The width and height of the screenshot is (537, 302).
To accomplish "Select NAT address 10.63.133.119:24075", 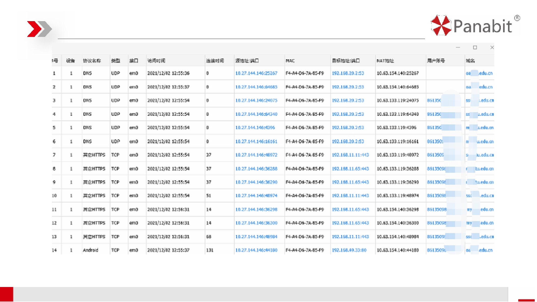I will click(398, 100).
